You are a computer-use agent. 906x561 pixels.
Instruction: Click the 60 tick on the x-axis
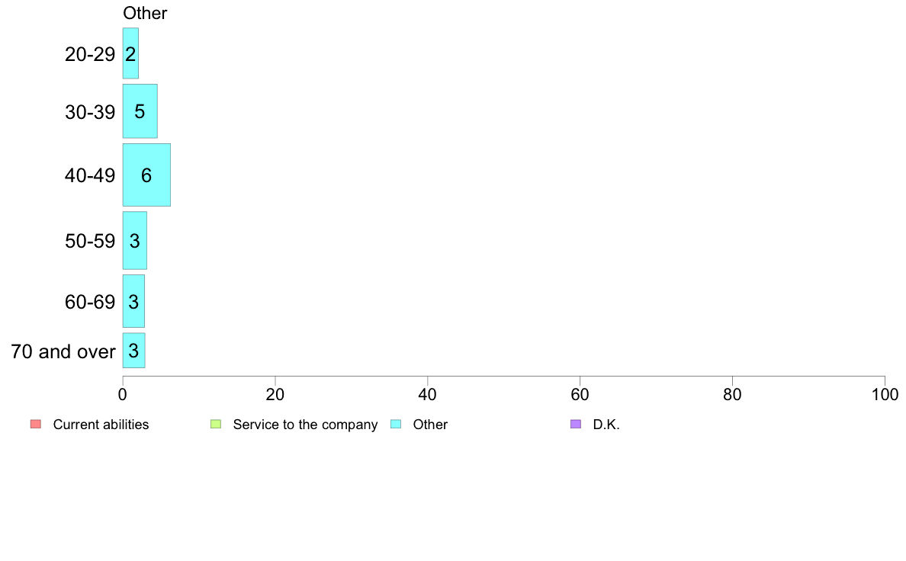tap(580, 395)
